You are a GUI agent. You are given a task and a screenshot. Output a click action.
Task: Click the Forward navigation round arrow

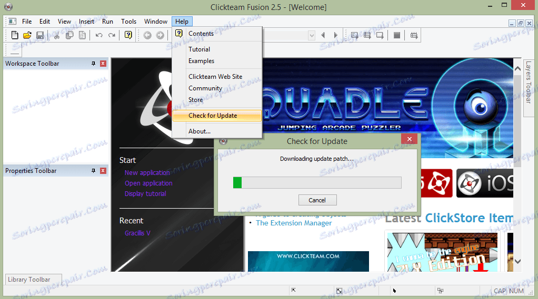(x=160, y=35)
